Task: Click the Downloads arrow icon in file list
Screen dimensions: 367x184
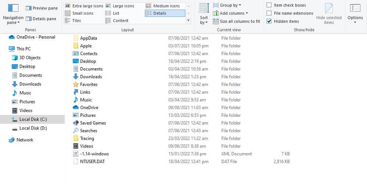Action: tap(76, 77)
